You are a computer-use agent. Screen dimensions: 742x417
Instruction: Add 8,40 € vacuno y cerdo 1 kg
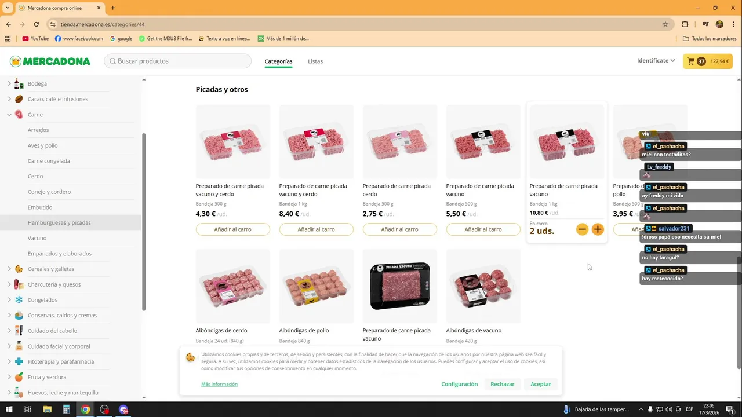(317, 229)
